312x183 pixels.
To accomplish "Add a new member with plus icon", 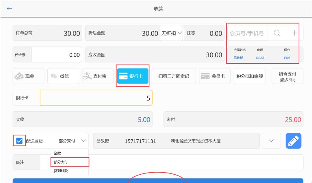I will [x=294, y=33].
